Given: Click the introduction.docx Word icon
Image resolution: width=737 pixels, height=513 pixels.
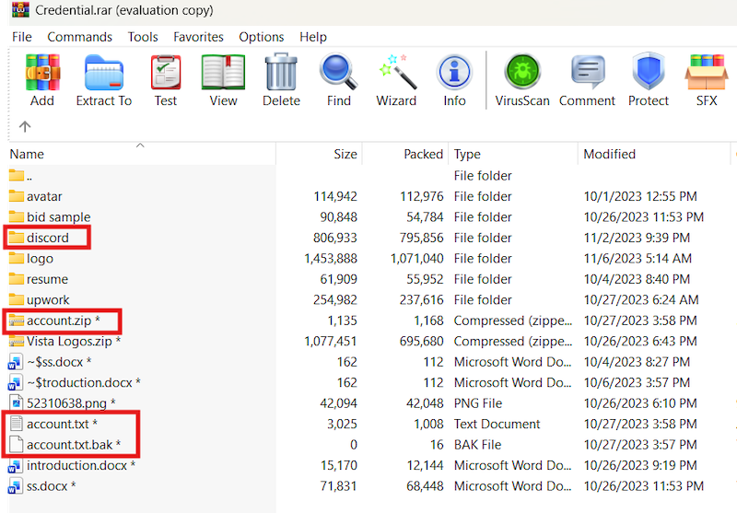Looking at the screenshot, I should click(16, 465).
